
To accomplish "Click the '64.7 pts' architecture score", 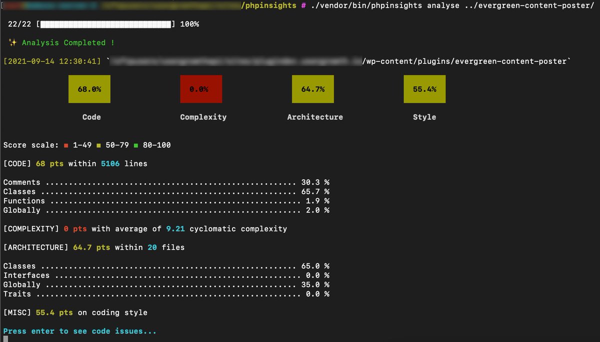I will coord(91,247).
